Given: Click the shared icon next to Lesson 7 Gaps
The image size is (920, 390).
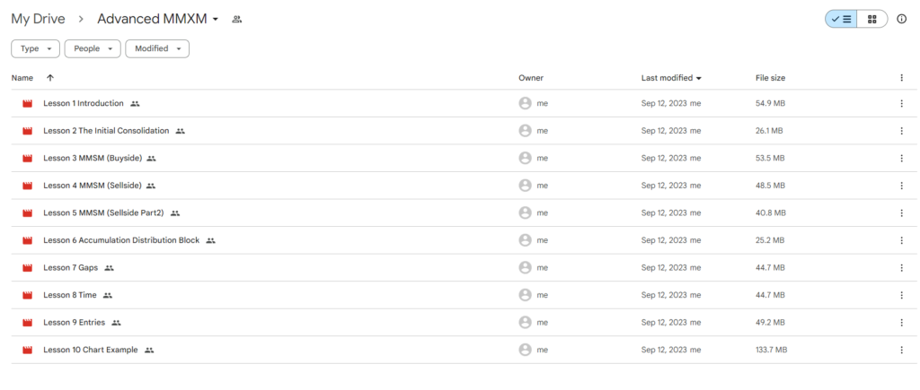Looking at the screenshot, I should point(109,267).
